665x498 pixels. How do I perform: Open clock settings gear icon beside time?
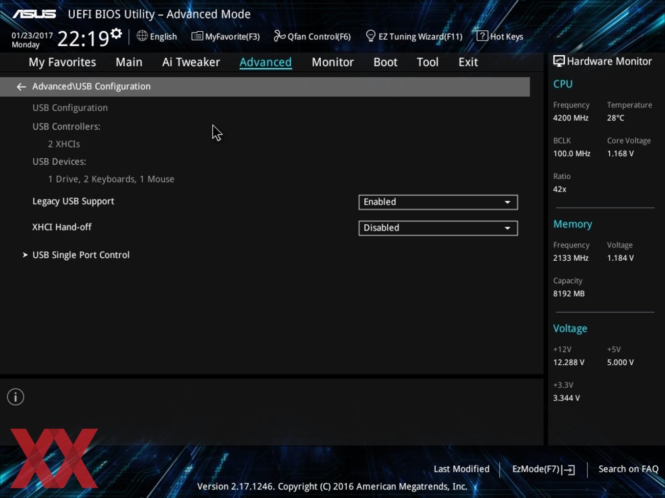(116, 34)
